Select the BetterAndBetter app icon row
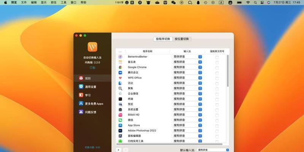This screenshot has height=152, width=304. pyautogui.click(x=120, y=57)
